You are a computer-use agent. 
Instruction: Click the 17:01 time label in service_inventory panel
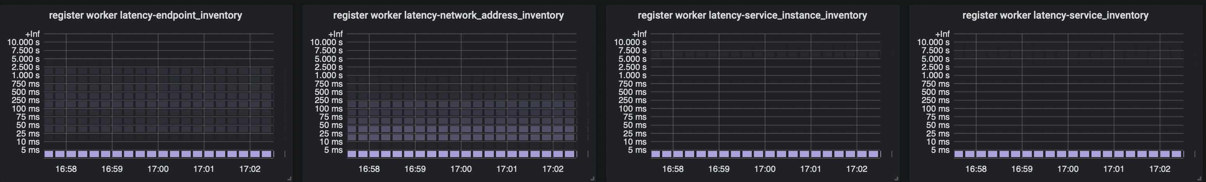tap(1113, 169)
